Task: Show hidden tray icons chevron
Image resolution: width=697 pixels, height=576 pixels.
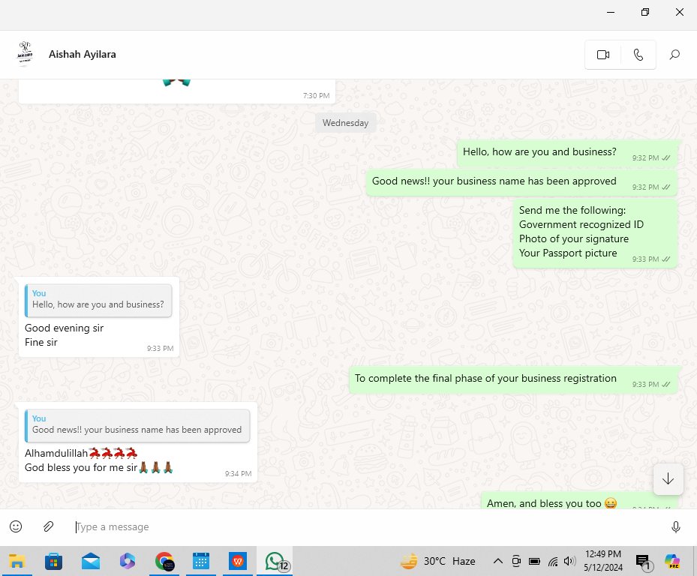Action: pyautogui.click(x=498, y=561)
